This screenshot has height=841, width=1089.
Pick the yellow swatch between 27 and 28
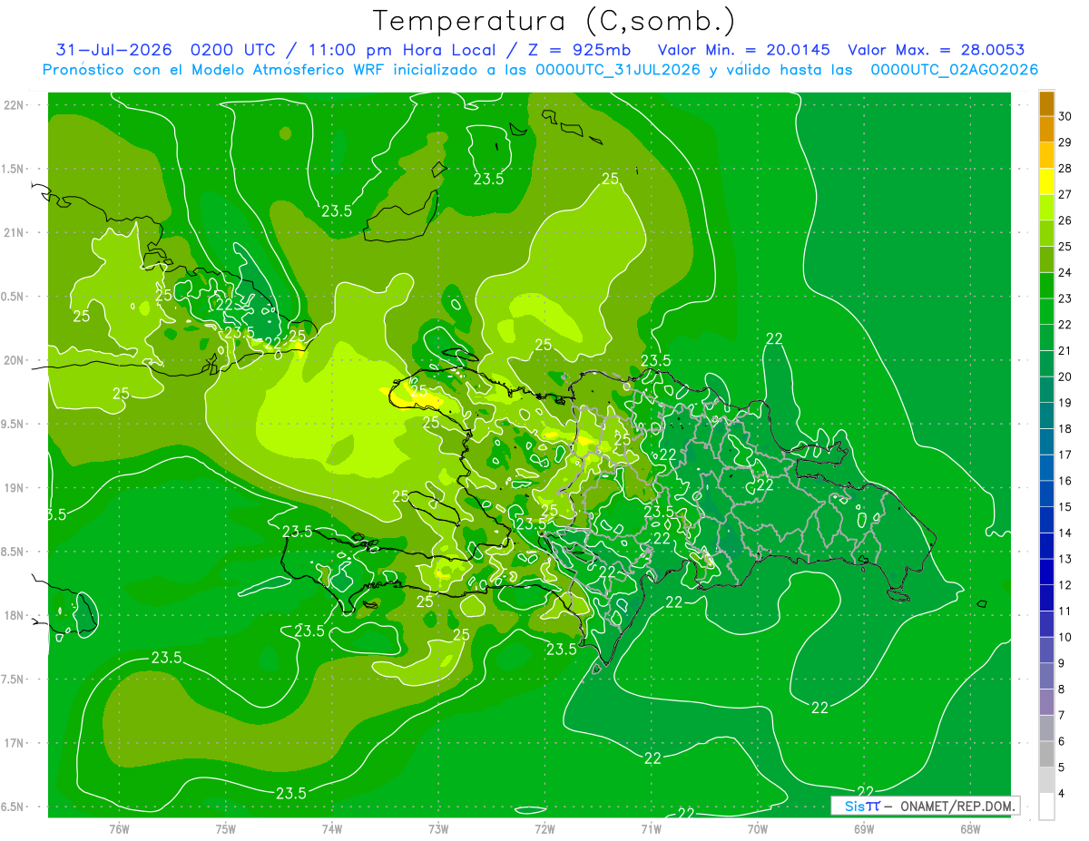(1046, 181)
